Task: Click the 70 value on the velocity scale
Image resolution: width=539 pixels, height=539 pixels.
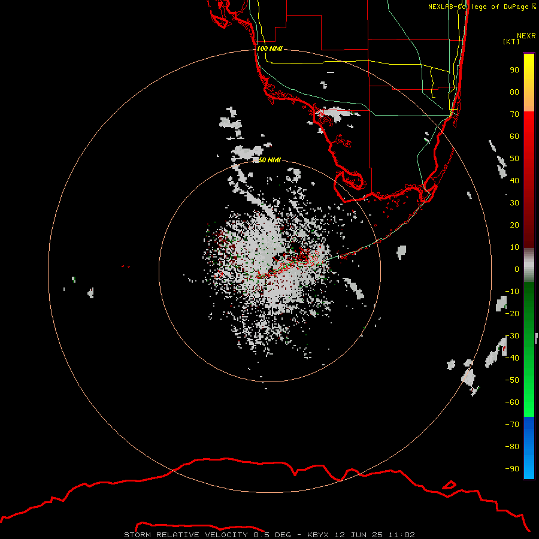Action: point(514,114)
